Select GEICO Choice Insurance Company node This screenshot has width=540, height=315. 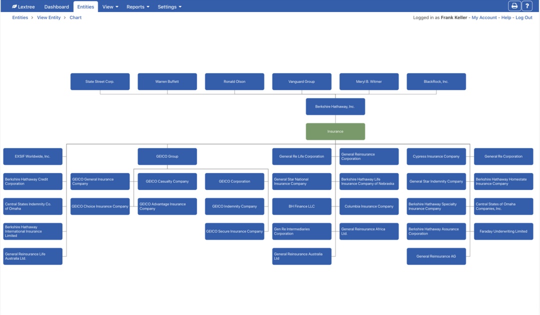click(100, 206)
